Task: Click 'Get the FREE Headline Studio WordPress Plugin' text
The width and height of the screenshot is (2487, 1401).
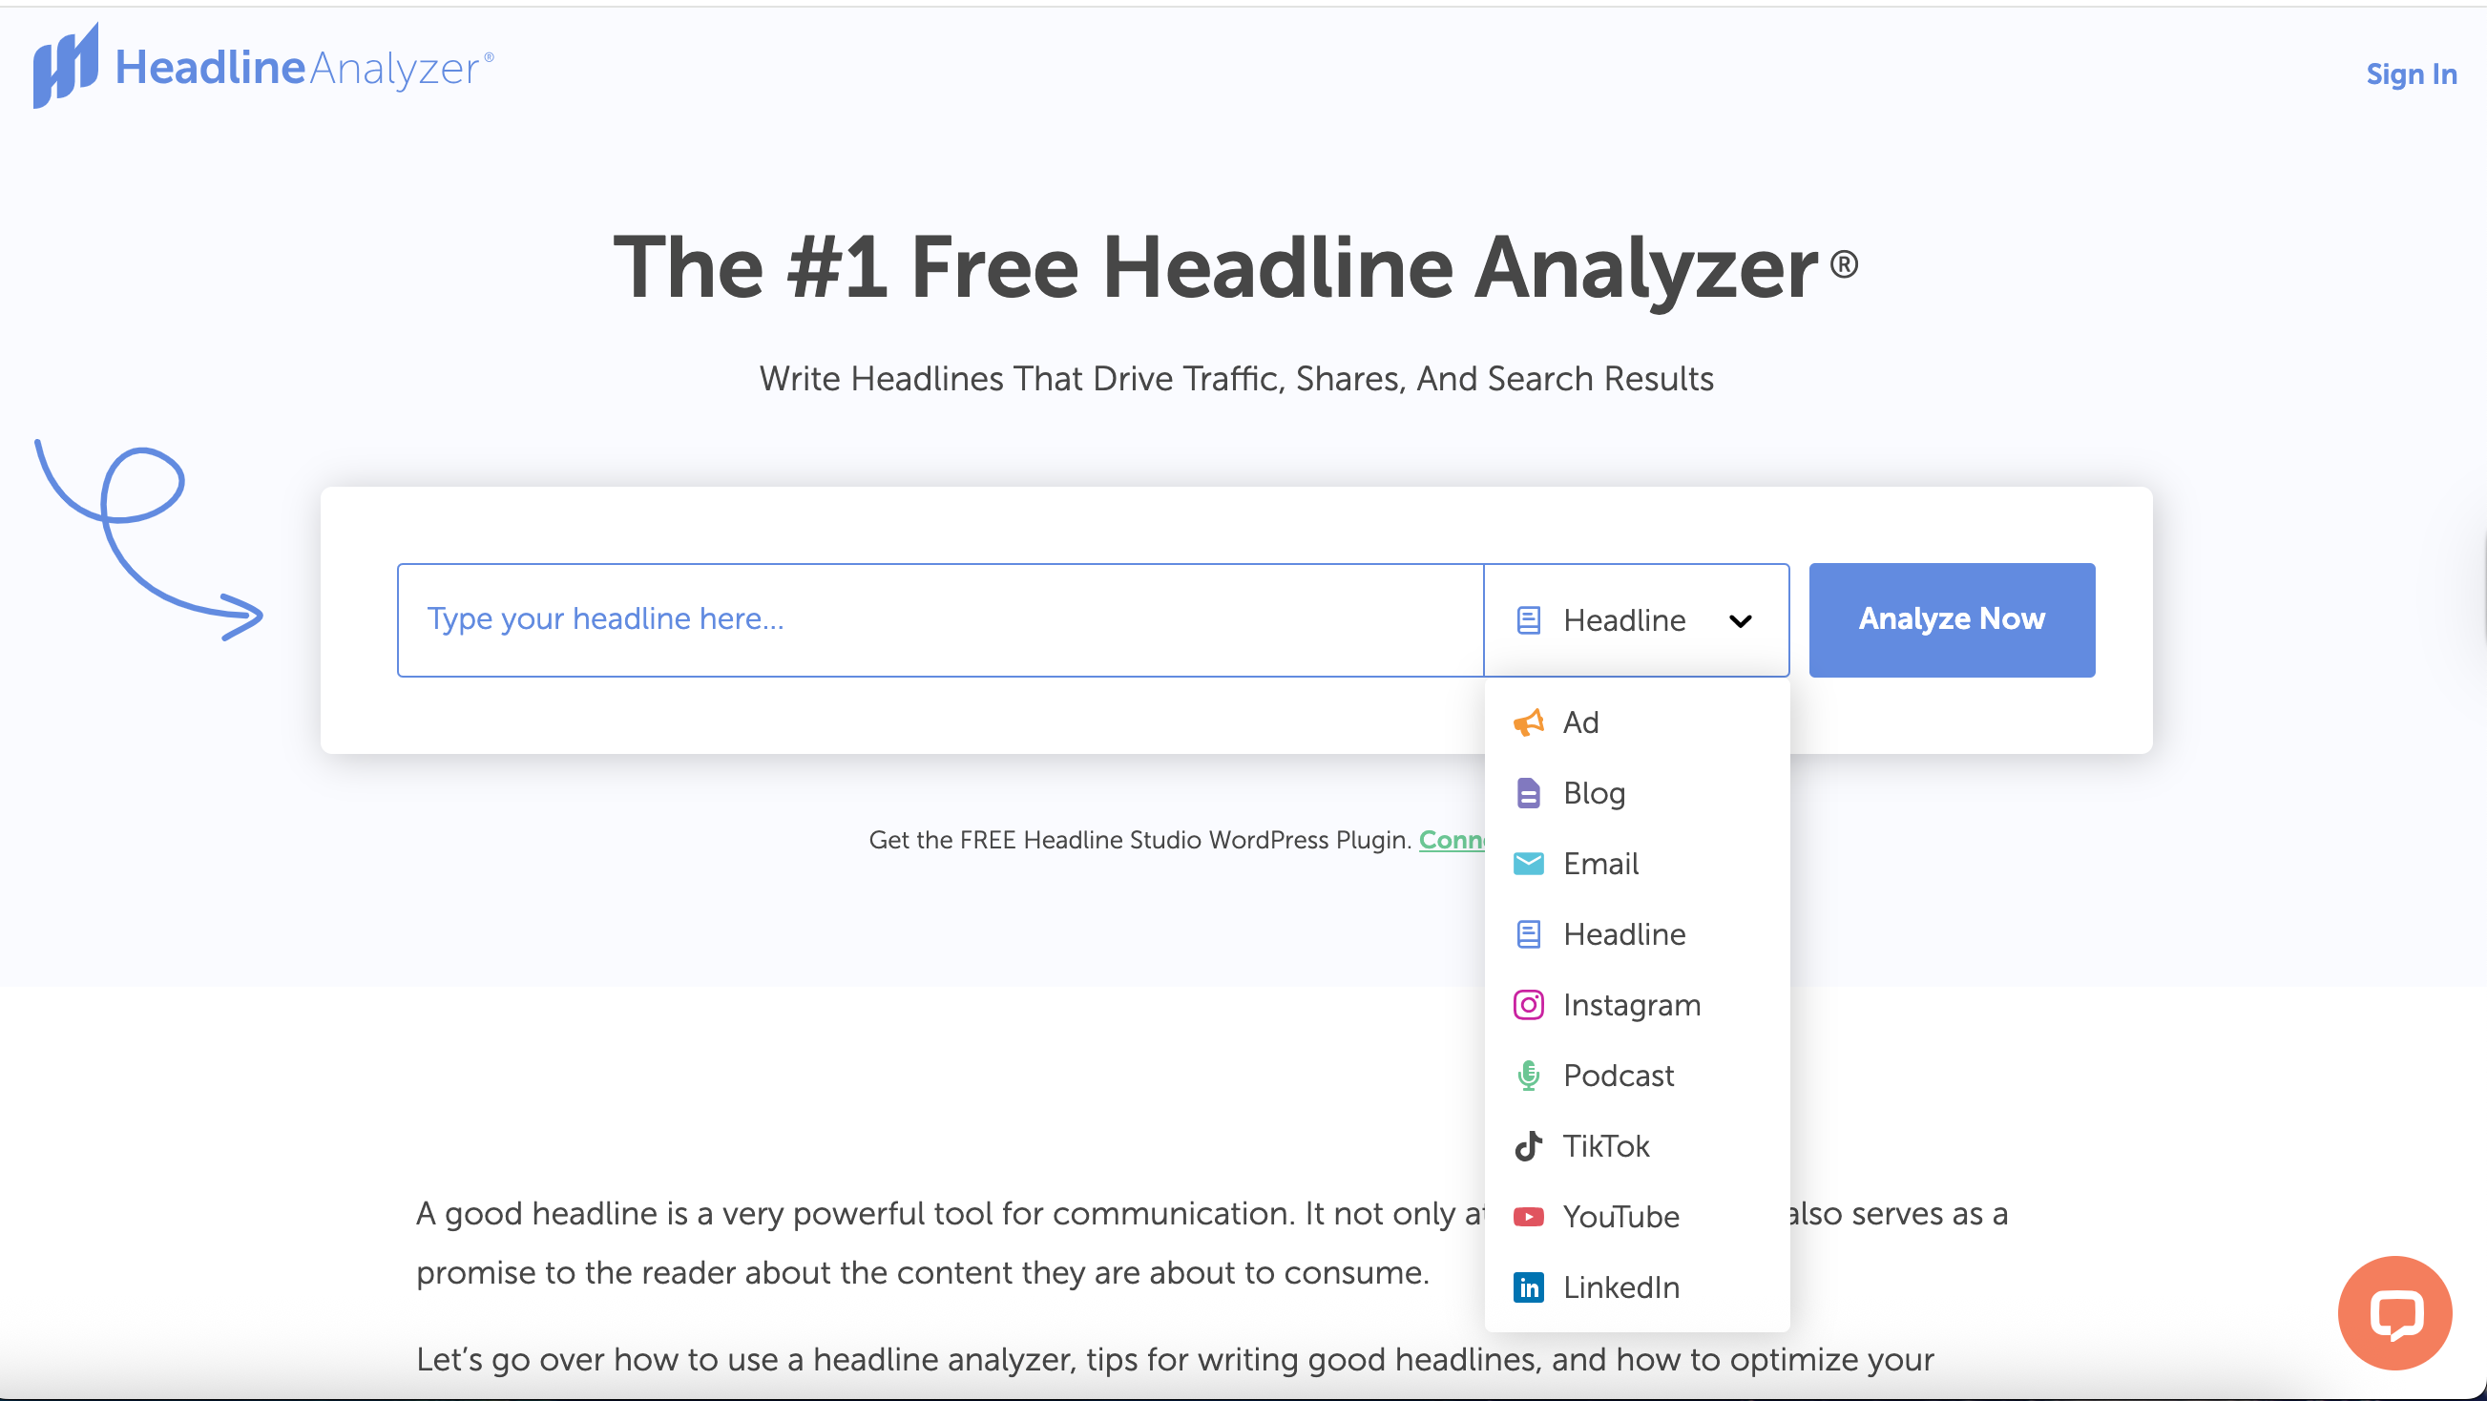Action: point(1139,839)
